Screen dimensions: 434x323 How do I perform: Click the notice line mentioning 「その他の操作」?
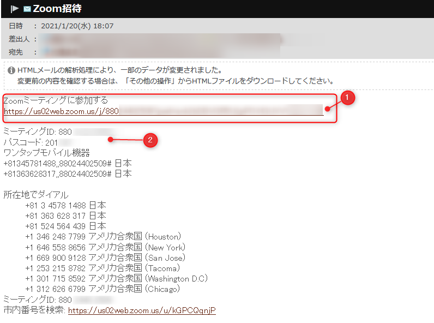click(x=176, y=81)
